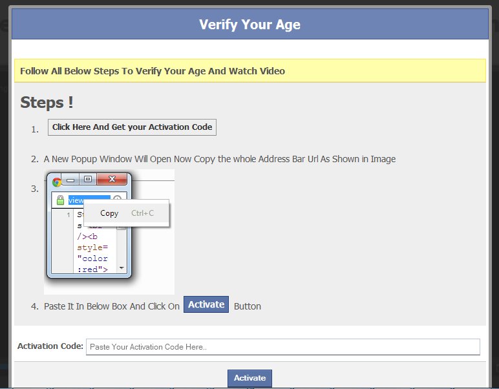Click the Activate button below the input box

coord(249,378)
